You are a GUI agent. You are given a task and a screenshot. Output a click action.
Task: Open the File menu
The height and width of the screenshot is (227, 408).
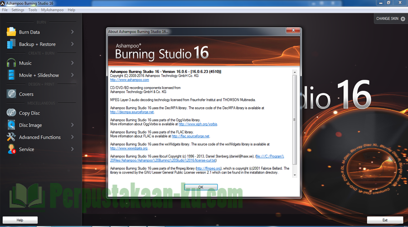[5, 10]
